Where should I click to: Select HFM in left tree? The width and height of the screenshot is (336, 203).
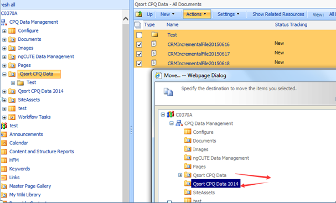[x=14, y=160]
